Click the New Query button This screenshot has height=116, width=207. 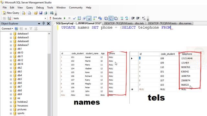(x=11, y=13)
